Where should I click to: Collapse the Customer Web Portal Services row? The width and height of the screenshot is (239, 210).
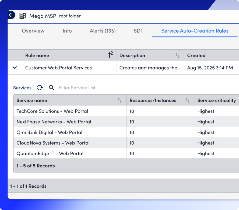tap(15, 68)
